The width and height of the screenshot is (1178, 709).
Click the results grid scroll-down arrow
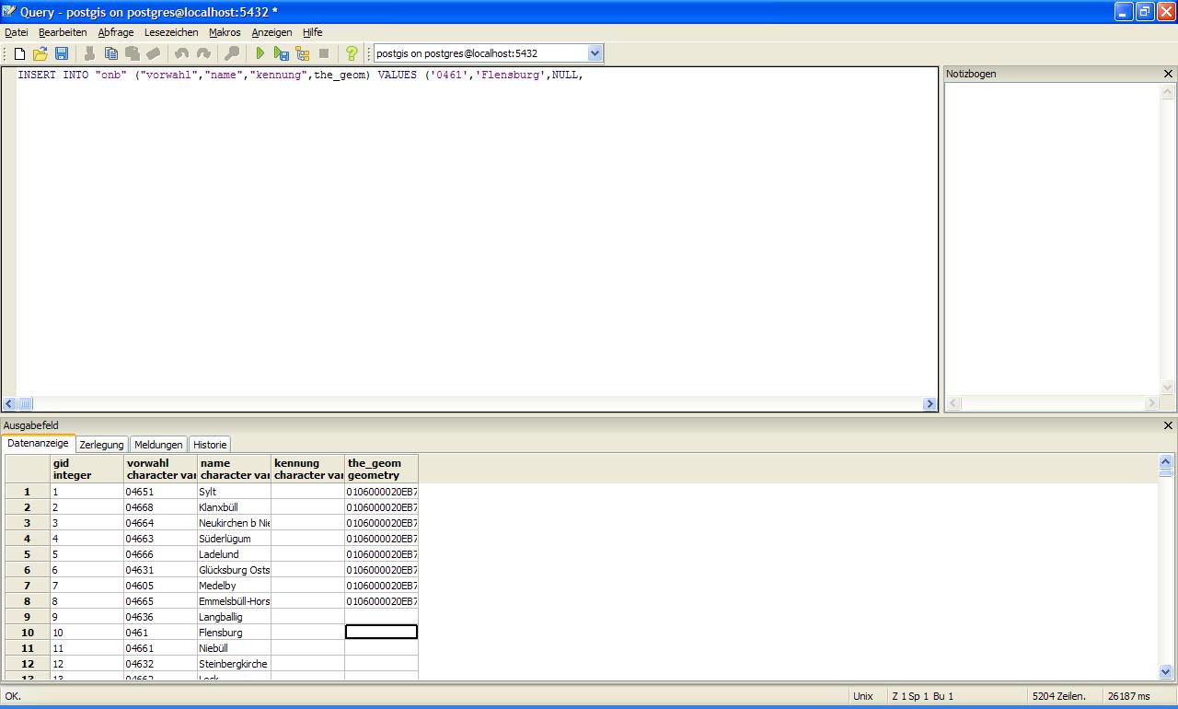pyautogui.click(x=1166, y=672)
